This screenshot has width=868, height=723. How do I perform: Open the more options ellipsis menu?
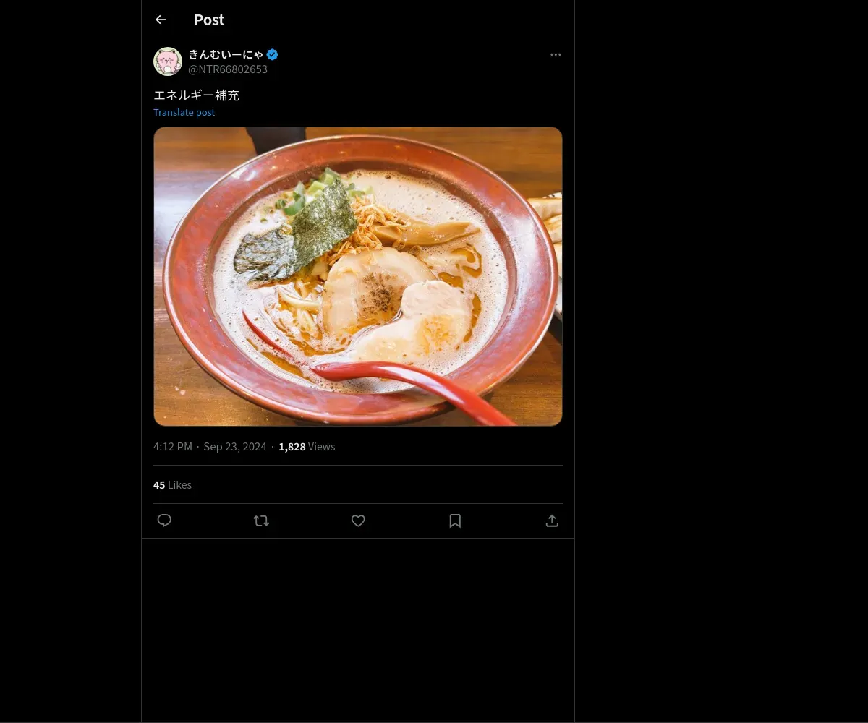556,54
